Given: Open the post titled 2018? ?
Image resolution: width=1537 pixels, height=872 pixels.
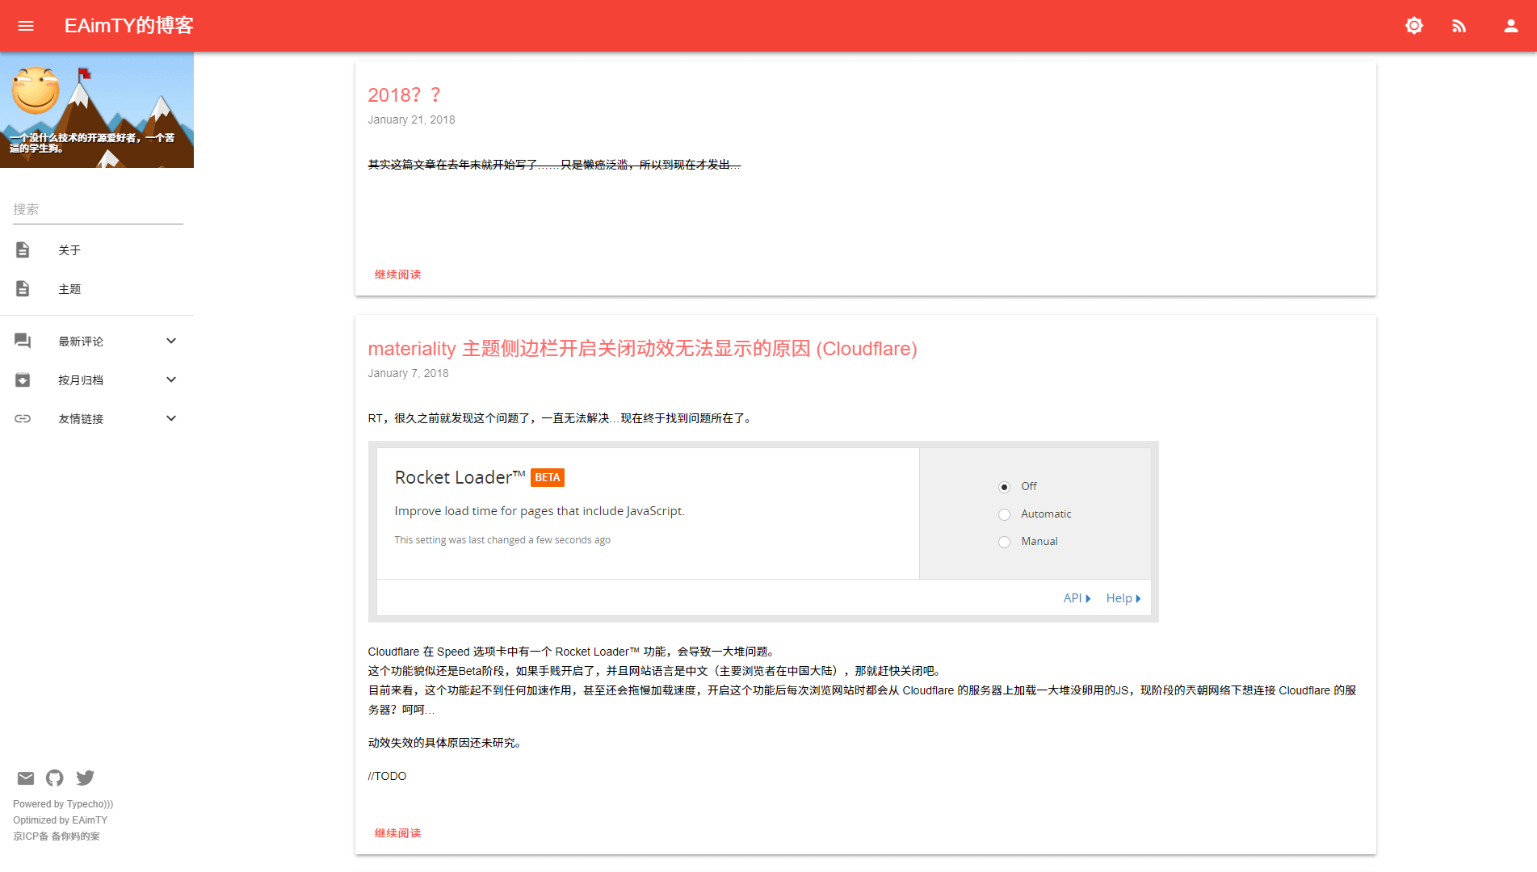Looking at the screenshot, I should coord(405,95).
